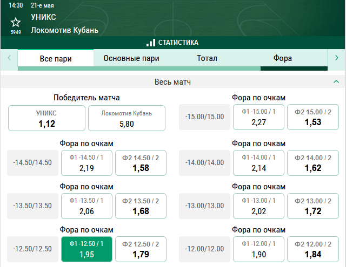The height and width of the screenshot is (267, 346).
Task: Click the Победитель матча heading
Action: (86, 98)
